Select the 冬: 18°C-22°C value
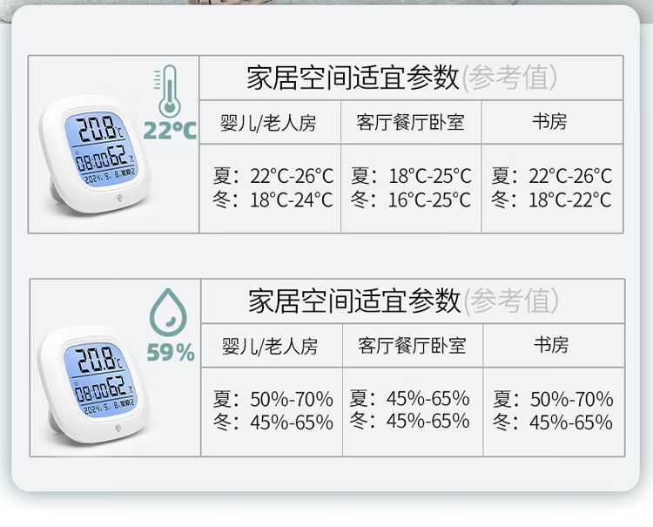 click(x=552, y=200)
